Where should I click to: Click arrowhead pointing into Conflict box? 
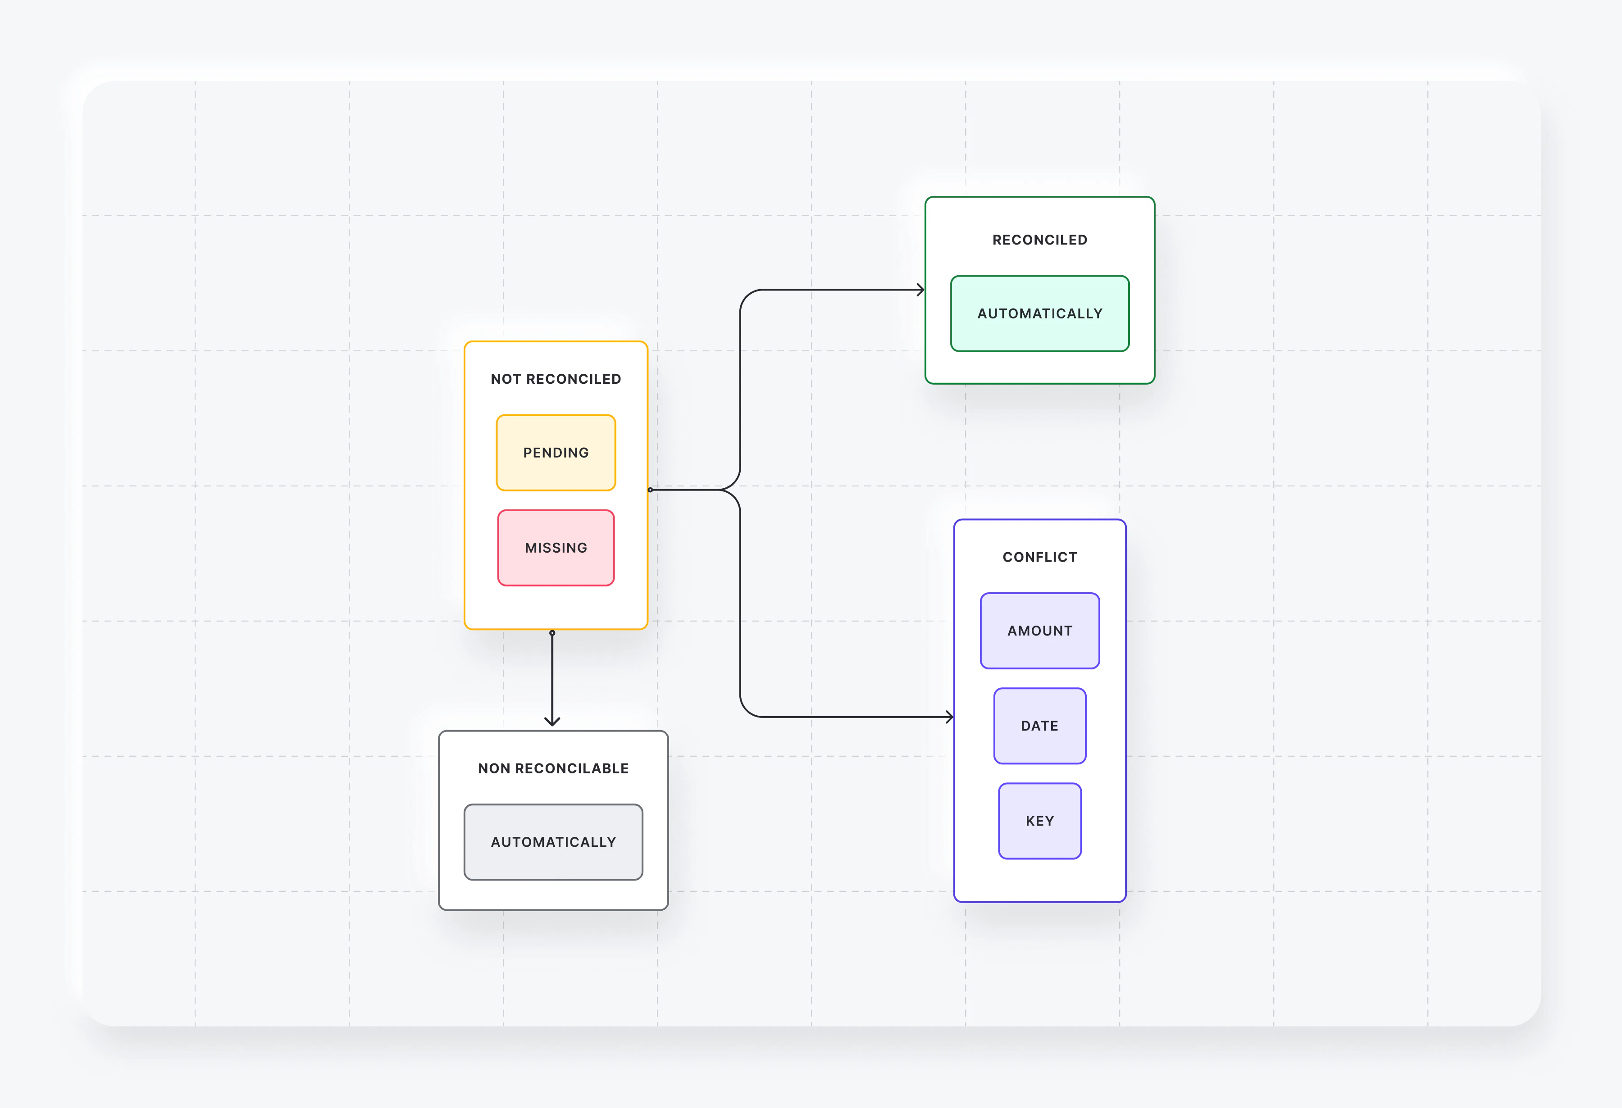[950, 717]
